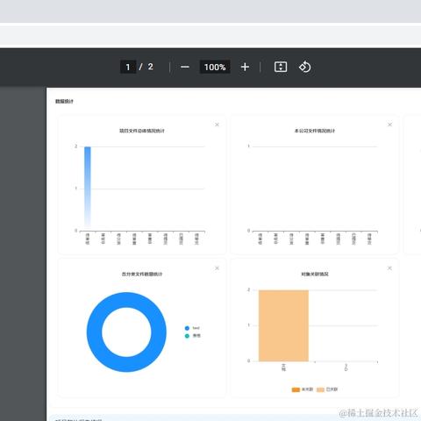421x421 pixels.
Task: Click the large light-orange bar
Action: [283, 325]
